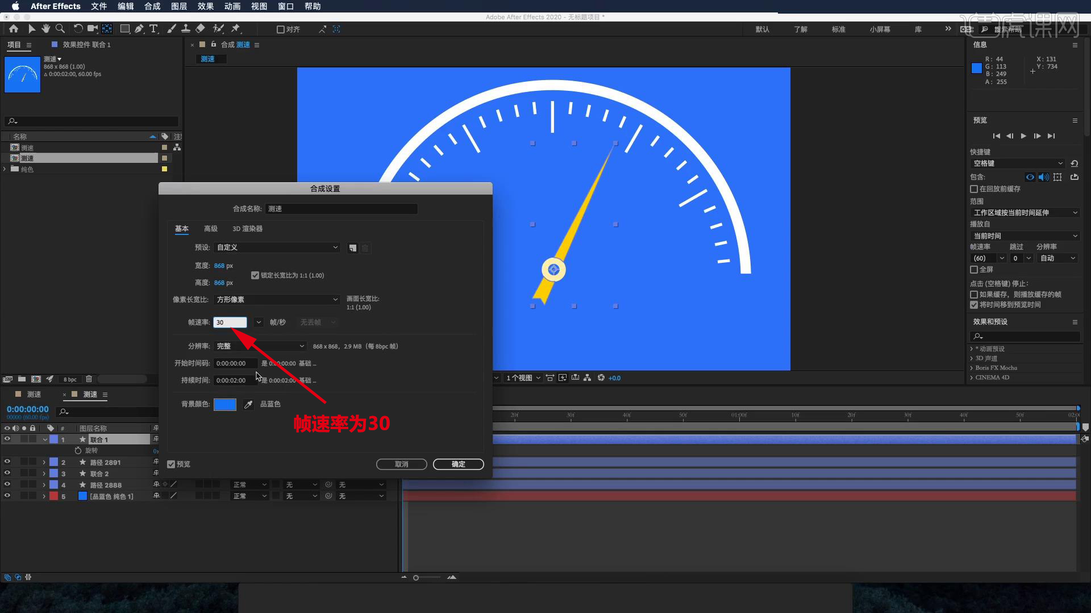
Task: Enable 对齐 snapping checkbox in toolbar
Action: [280, 30]
